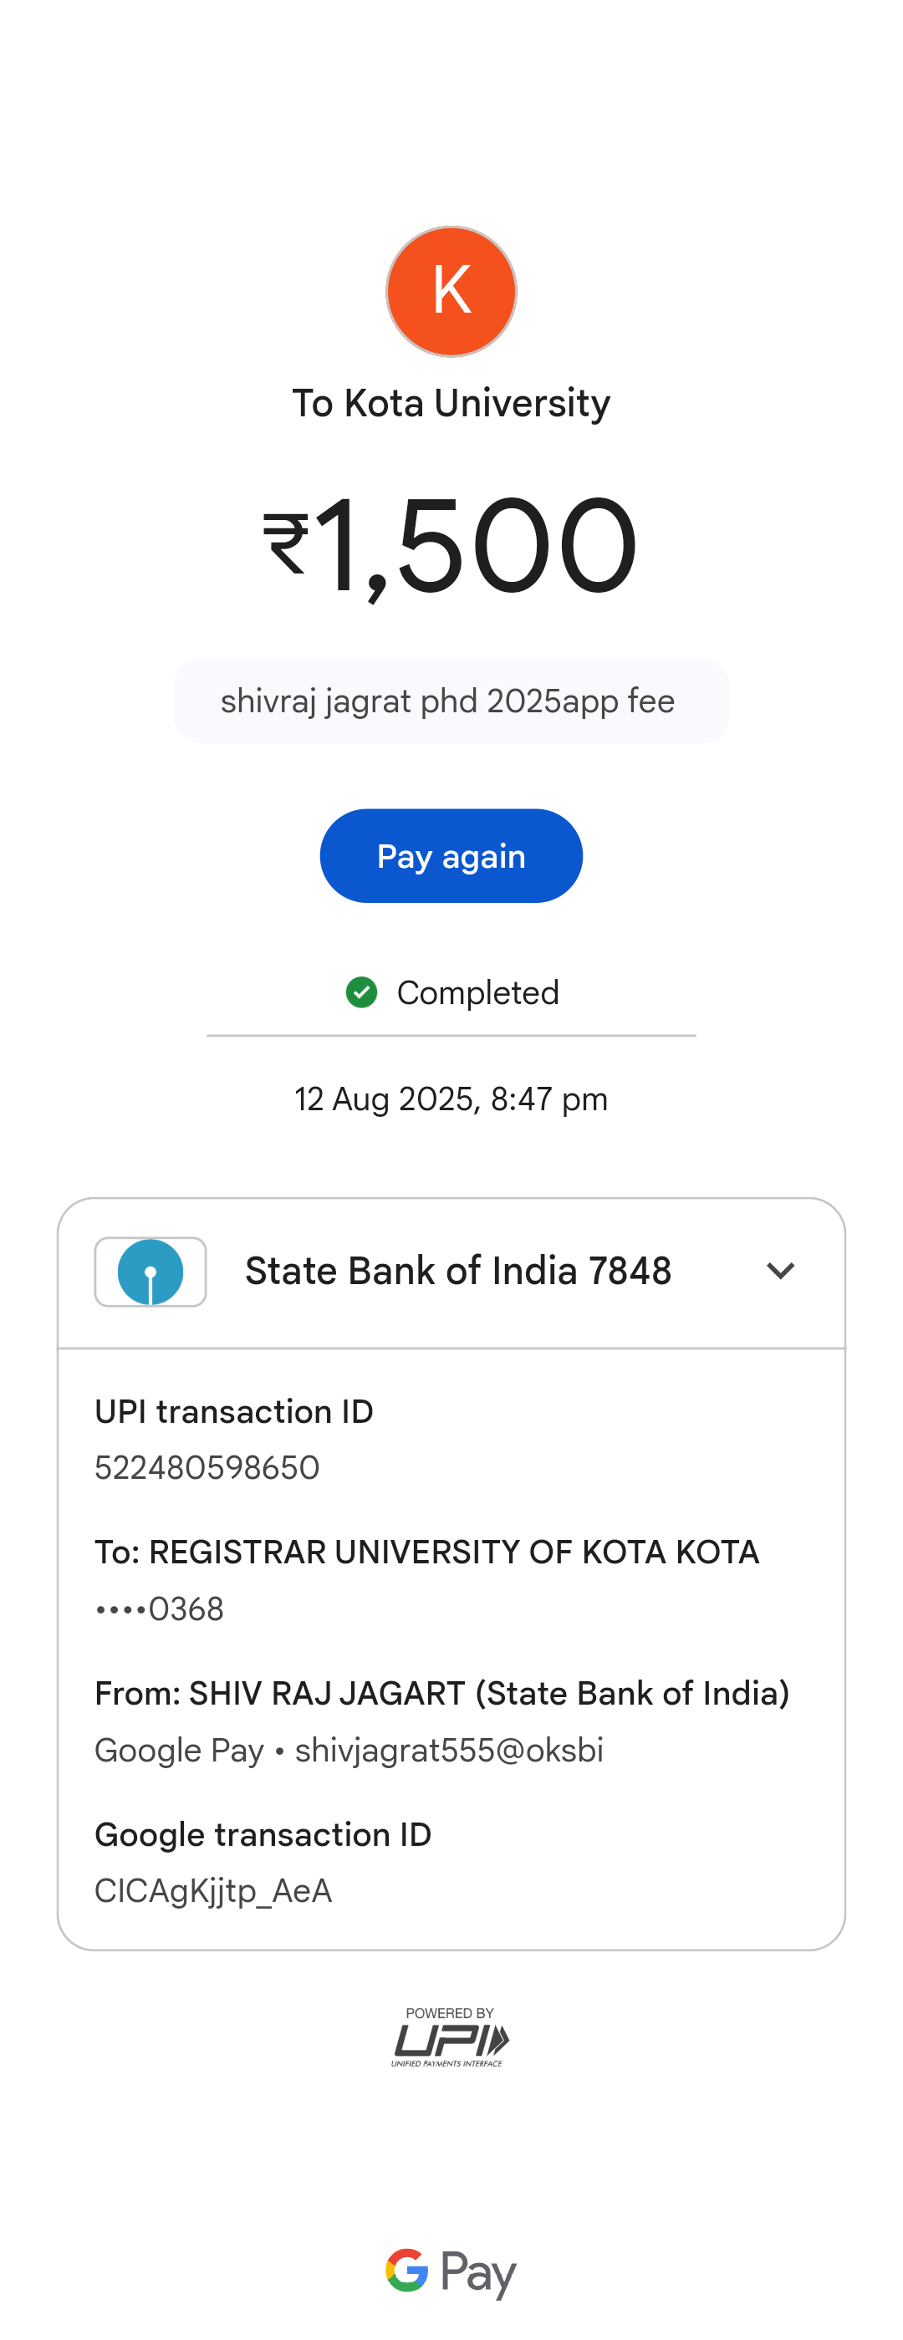Click the Powered by UPI logo
The image size is (903, 2340).
coord(451,2037)
